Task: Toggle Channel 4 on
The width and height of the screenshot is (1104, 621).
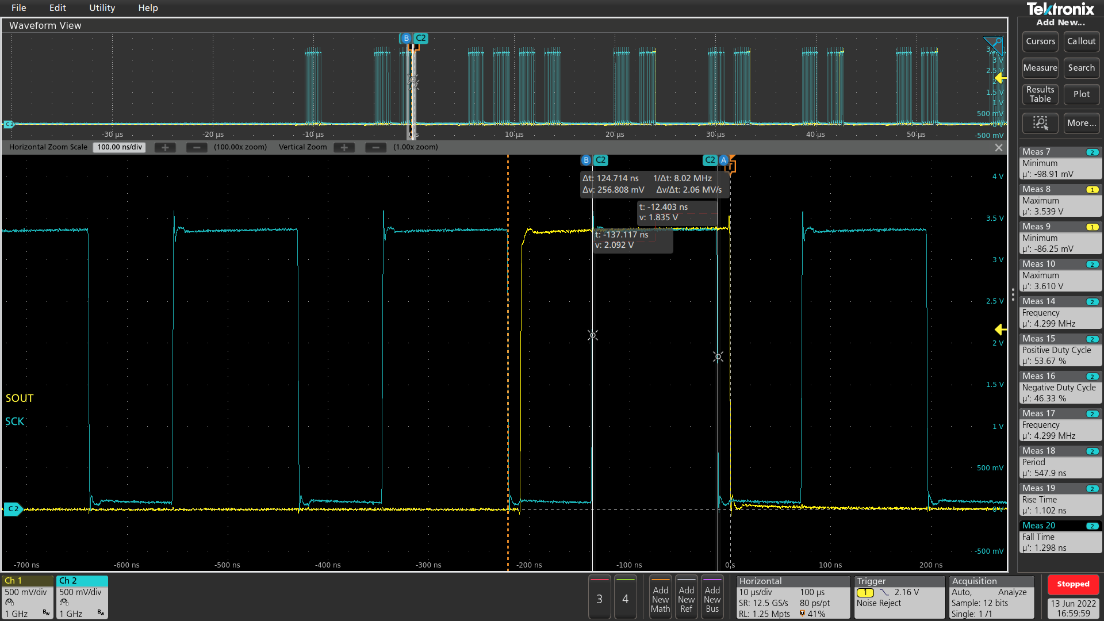Action: (625, 598)
